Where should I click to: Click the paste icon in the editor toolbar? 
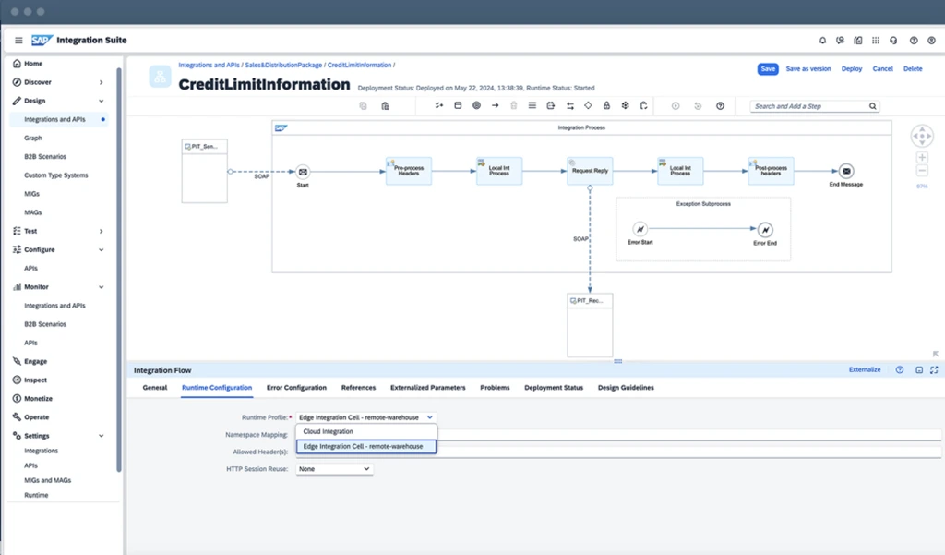coord(385,105)
